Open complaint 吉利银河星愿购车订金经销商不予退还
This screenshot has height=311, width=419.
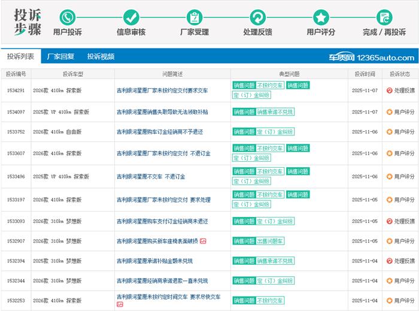(160, 132)
